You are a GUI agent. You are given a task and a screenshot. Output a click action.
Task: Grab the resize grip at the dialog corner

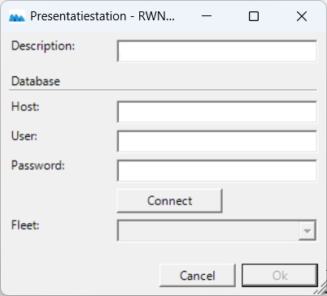point(320,288)
